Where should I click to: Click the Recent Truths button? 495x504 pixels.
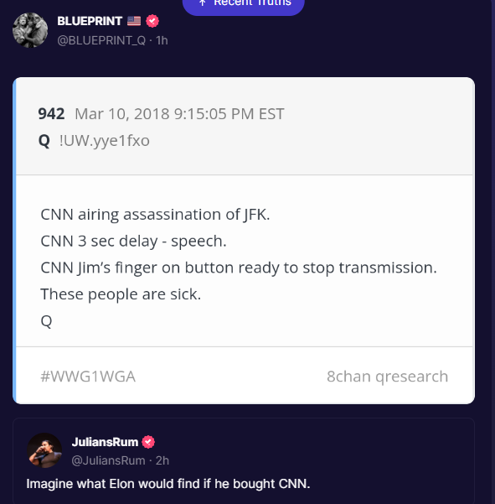pyautogui.click(x=244, y=5)
